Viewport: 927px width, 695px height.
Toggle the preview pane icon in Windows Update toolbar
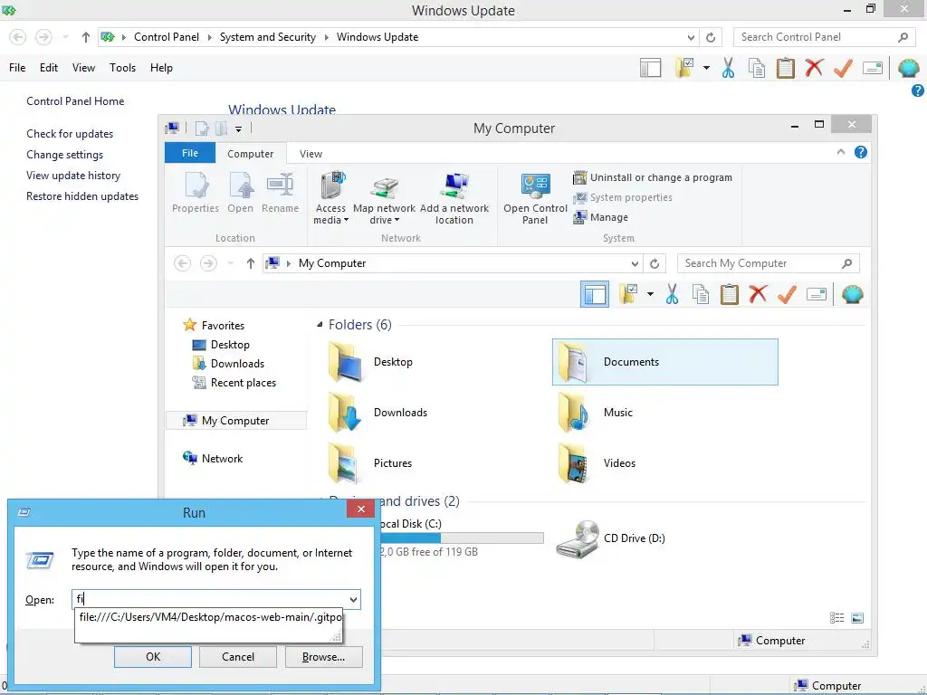tap(650, 68)
